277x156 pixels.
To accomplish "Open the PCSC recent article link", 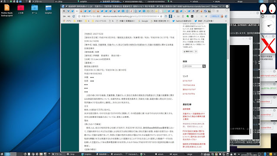I will pos(194,135).
